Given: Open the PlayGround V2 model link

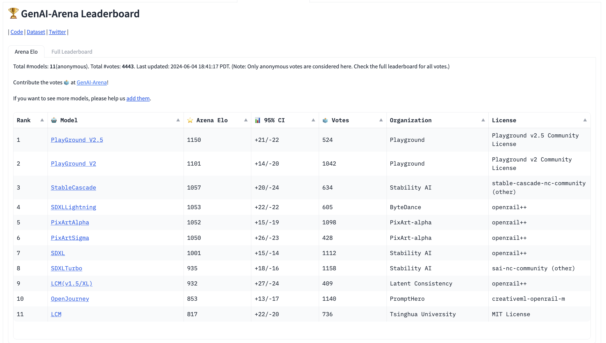Looking at the screenshot, I should 73,164.
